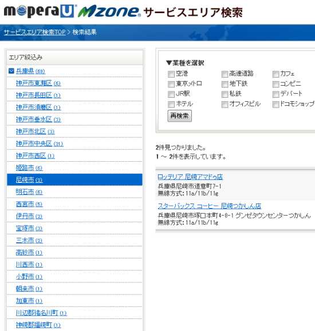Filter by 加東市 area

29,301
